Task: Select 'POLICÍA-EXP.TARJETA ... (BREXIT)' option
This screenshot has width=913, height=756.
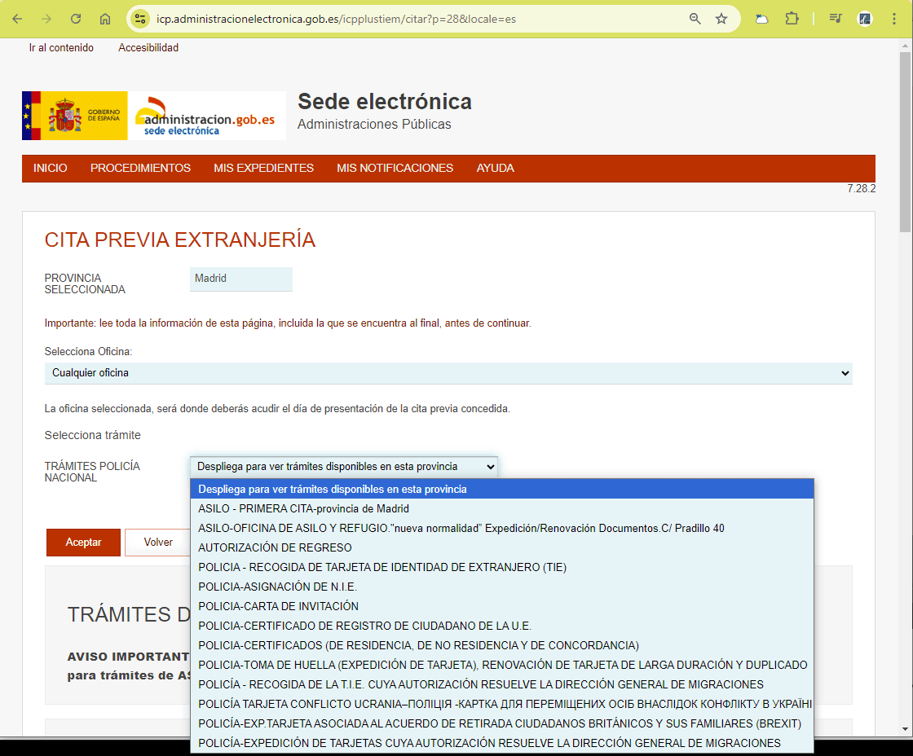Action: (502, 723)
